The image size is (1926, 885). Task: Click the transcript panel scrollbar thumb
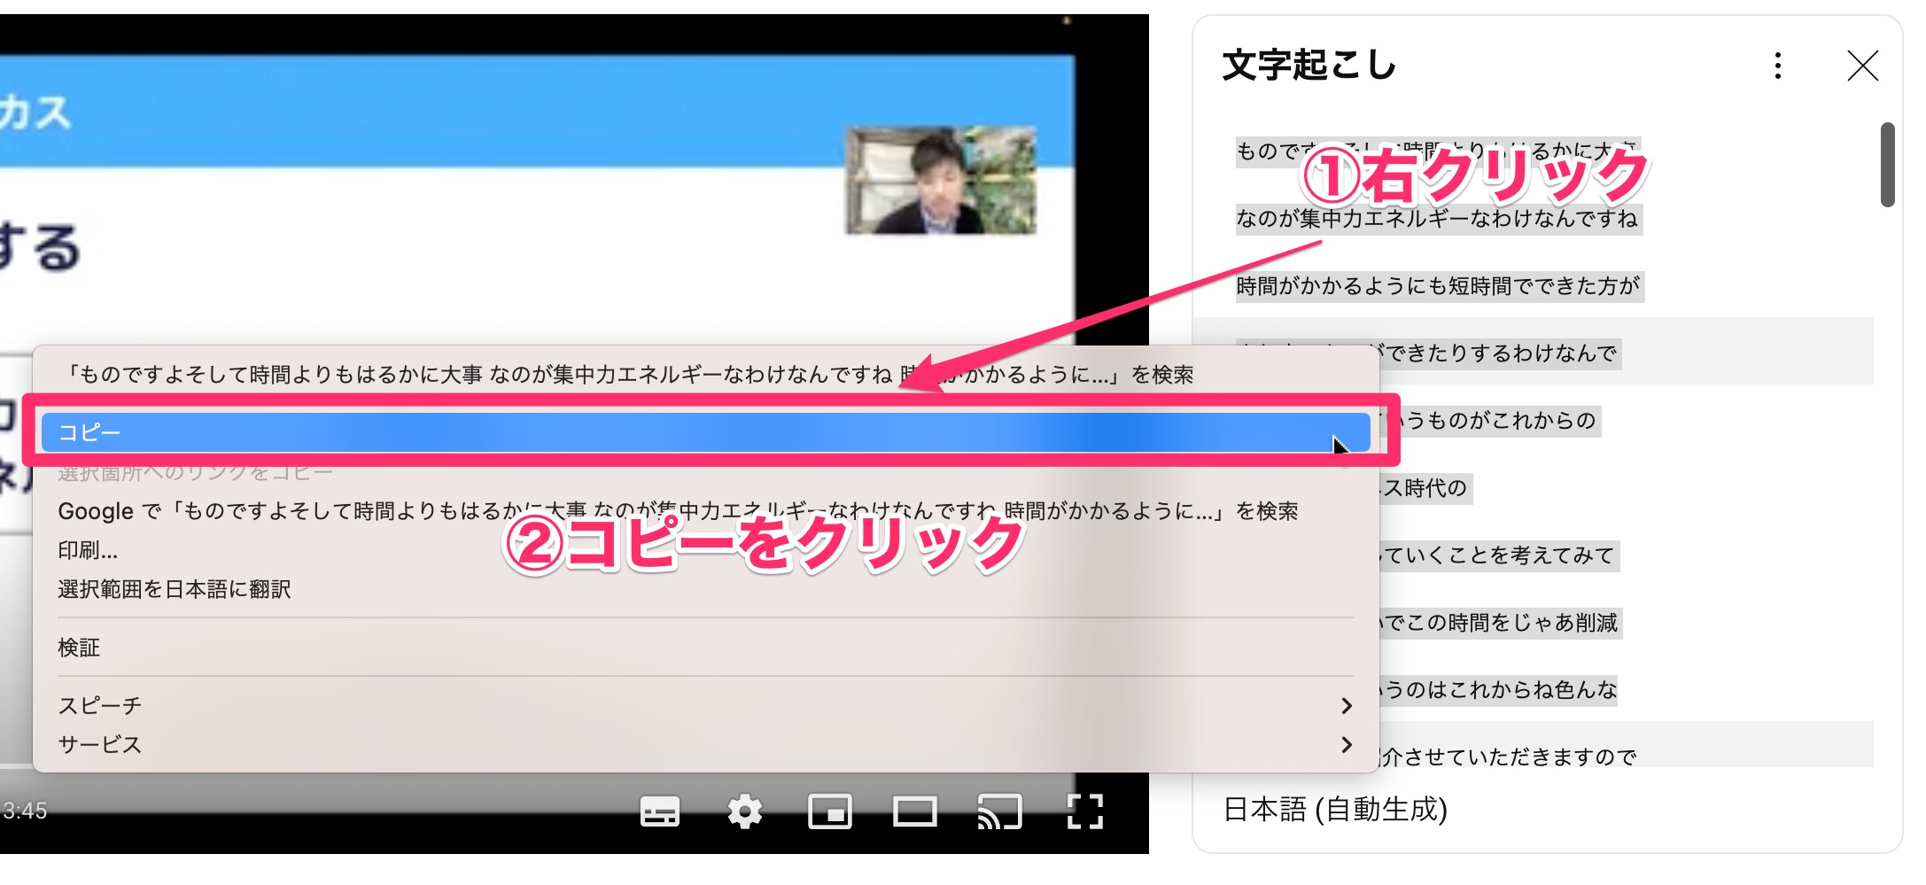point(1887,165)
